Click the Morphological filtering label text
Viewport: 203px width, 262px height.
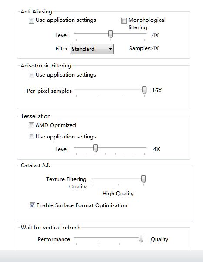147,24
